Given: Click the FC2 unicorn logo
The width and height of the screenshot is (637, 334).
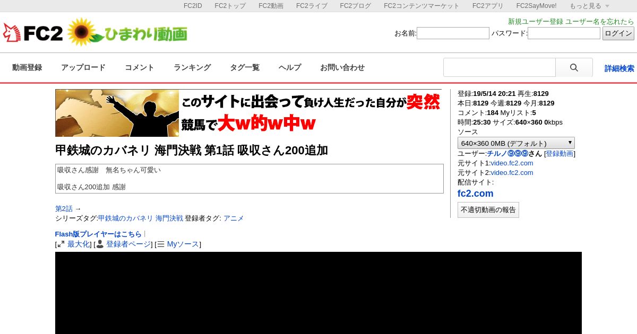Looking at the screenshot, I should [33, 33].
